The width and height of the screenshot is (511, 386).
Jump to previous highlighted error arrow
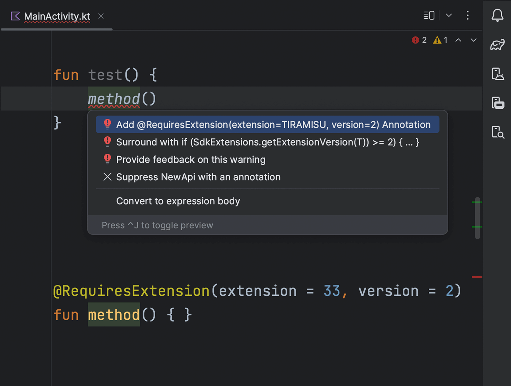(458, 40)
